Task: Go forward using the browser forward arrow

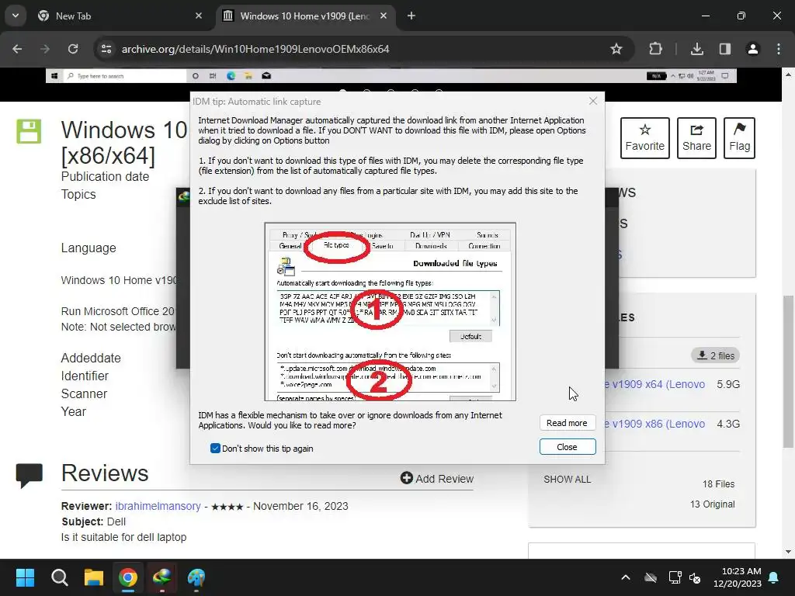Action: point(45,49)
